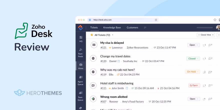
Task: Click comments icon on Hotel staff row
Action: [210, 85]
